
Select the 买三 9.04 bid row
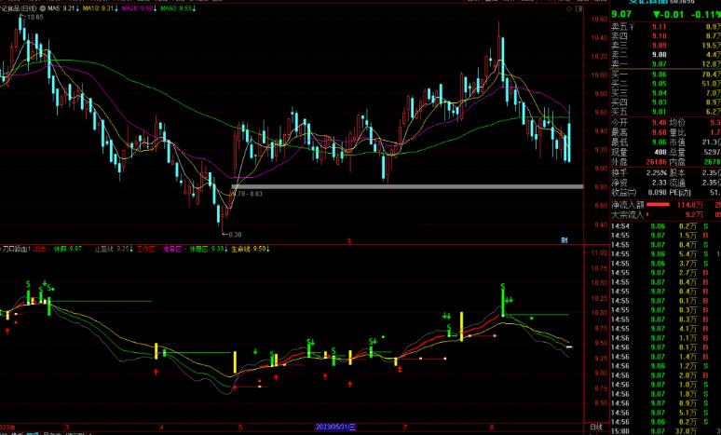666,93
